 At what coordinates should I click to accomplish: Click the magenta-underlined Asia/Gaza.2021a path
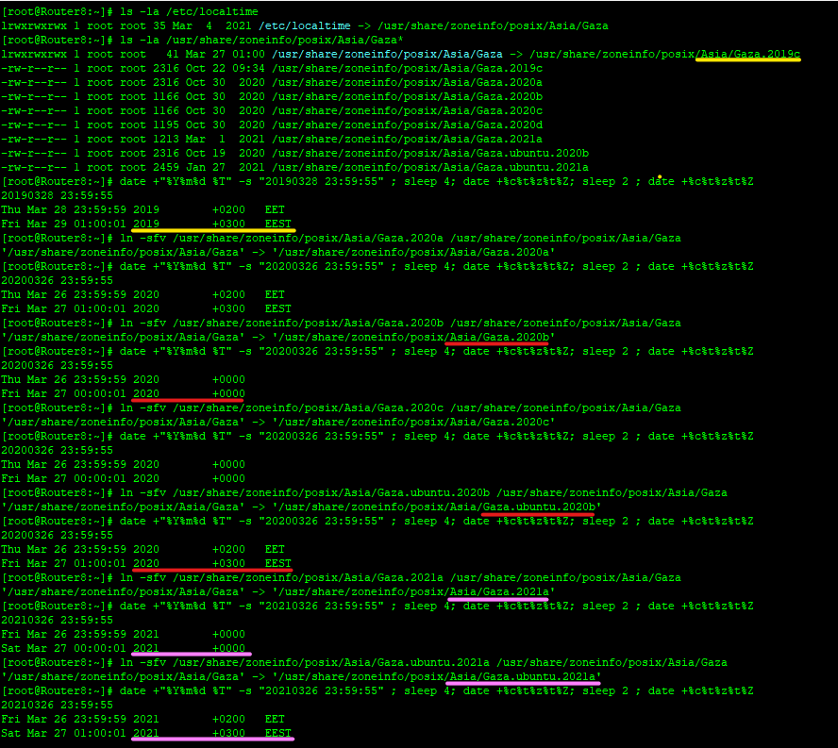coord(497,592)
